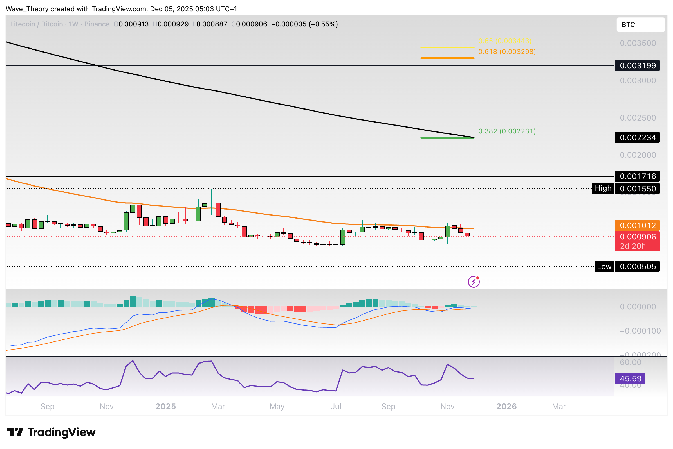Select the 0.002234 black price label
This screenshot has width=673, height=449.
coord(637,137)
